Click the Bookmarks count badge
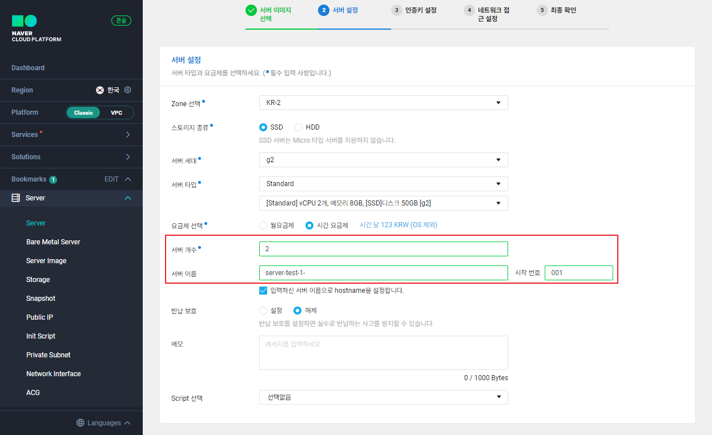Screen dimensions: 712x435 [53, 179]
